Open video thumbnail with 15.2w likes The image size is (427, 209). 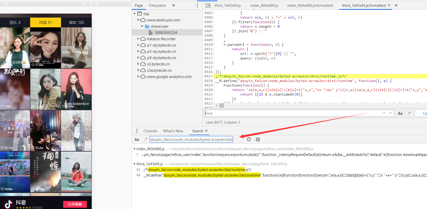click(45, 131)
